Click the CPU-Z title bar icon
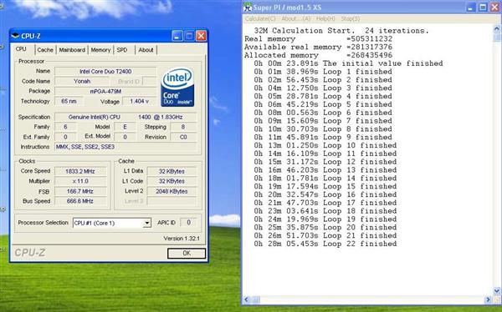The width and height of the screenshot is (502, 312). point(15,36)
